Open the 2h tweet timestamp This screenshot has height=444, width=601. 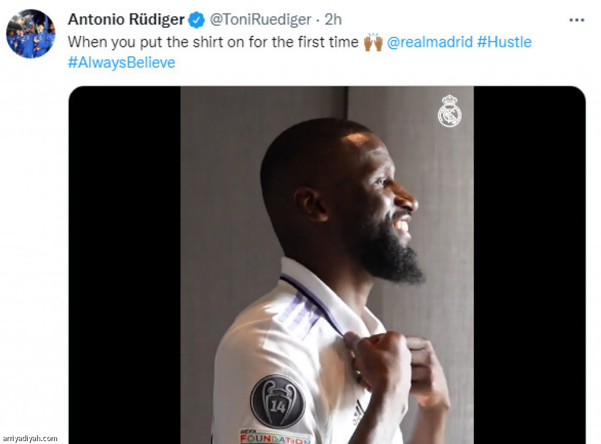coord(333,19)
